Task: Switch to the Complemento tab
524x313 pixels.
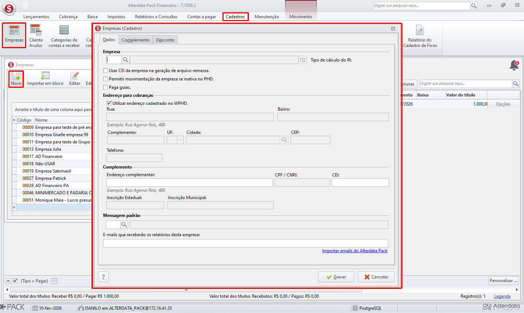Action: (135, 40)
